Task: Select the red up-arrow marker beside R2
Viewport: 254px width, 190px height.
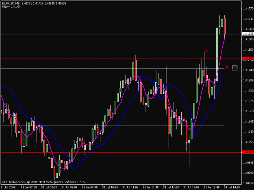Action: tap(227, 66)
